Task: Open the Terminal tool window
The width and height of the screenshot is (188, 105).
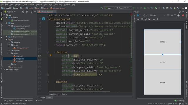Action: click(29, 101)
